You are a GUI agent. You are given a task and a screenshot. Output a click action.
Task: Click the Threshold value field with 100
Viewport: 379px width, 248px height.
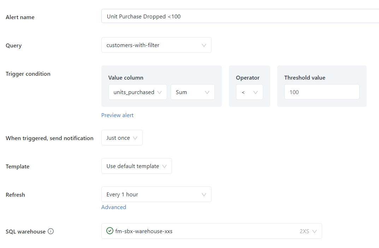(322, 92)
